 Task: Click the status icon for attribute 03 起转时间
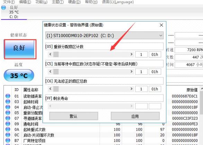(x=8, y=102)
